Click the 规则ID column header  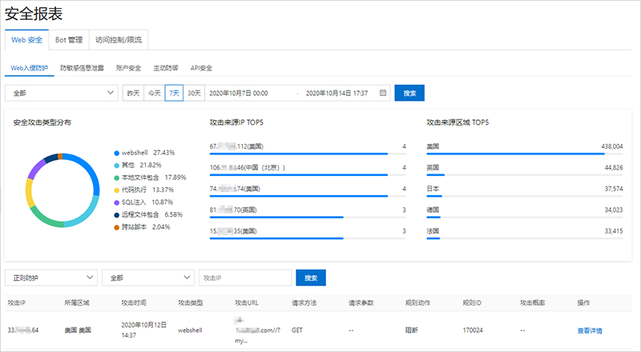coord(472,302)
